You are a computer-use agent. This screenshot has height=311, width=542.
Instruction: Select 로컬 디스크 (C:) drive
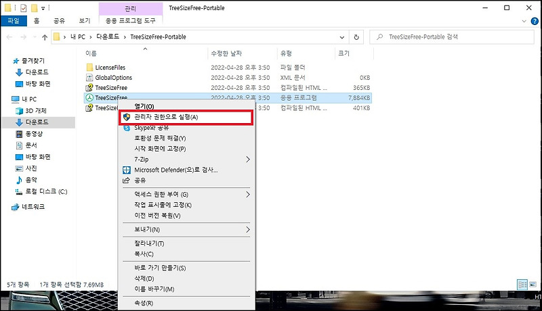(41, 191)
